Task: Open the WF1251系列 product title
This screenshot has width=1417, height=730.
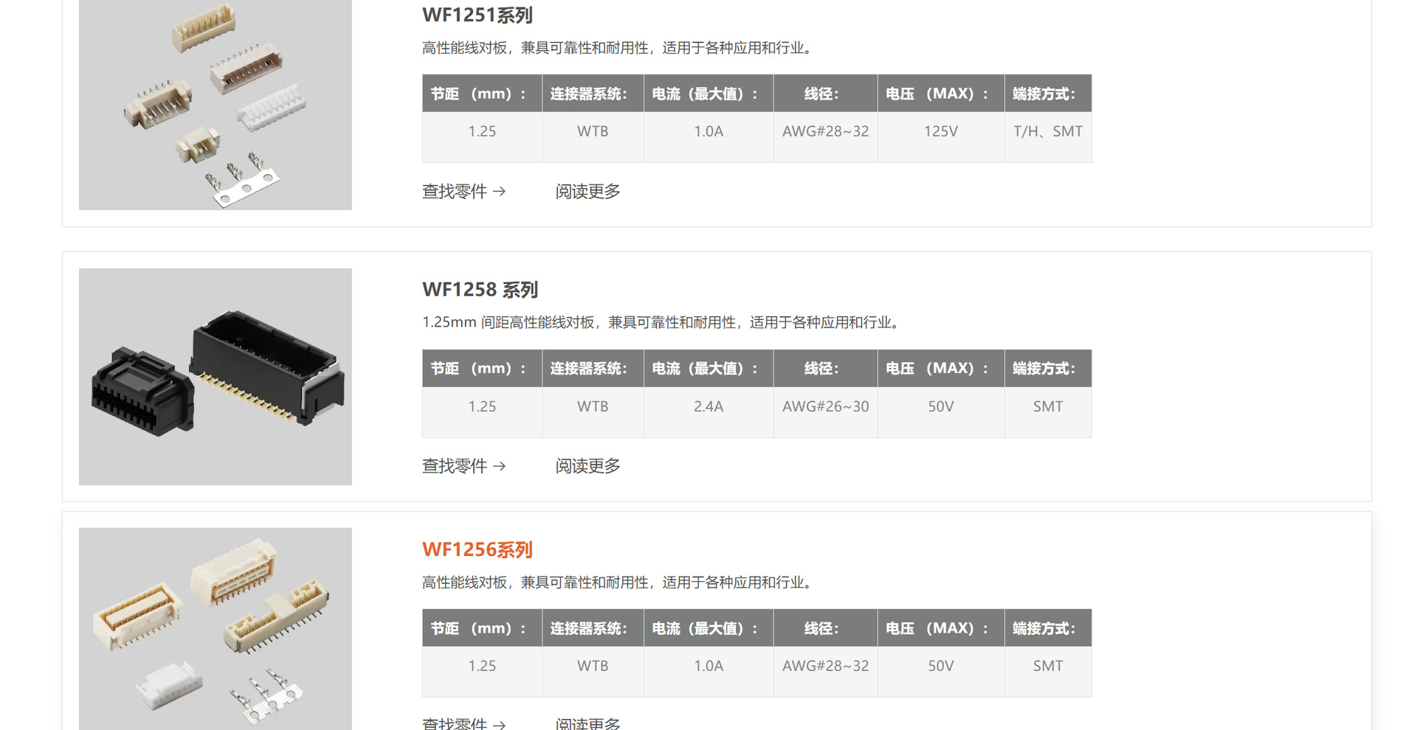Action: [477, 15]
